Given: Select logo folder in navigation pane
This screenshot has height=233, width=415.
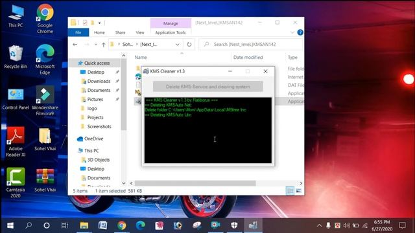Looking at the screenshot, I should coord(92,108).
